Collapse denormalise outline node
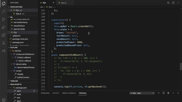Image resolution: width=182 pixels, height=102 pixels. (11, 64)
